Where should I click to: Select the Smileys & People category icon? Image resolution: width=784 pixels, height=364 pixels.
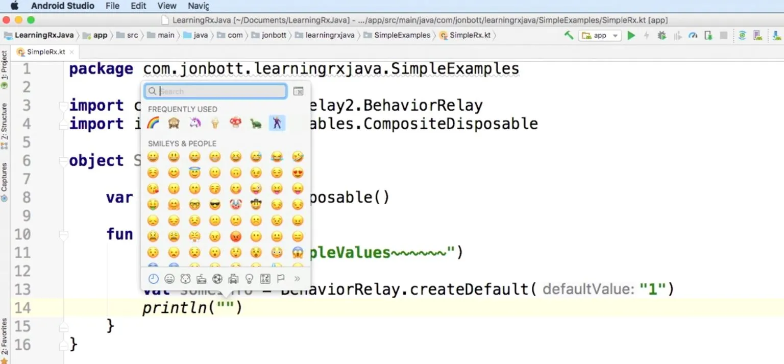point(169,279)
